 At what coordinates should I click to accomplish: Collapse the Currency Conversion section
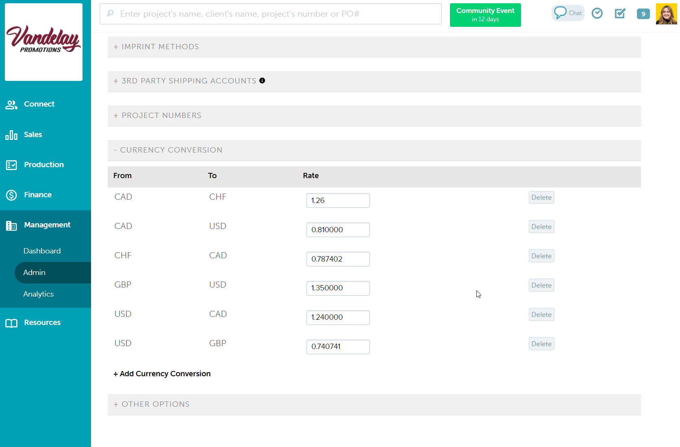168,150
